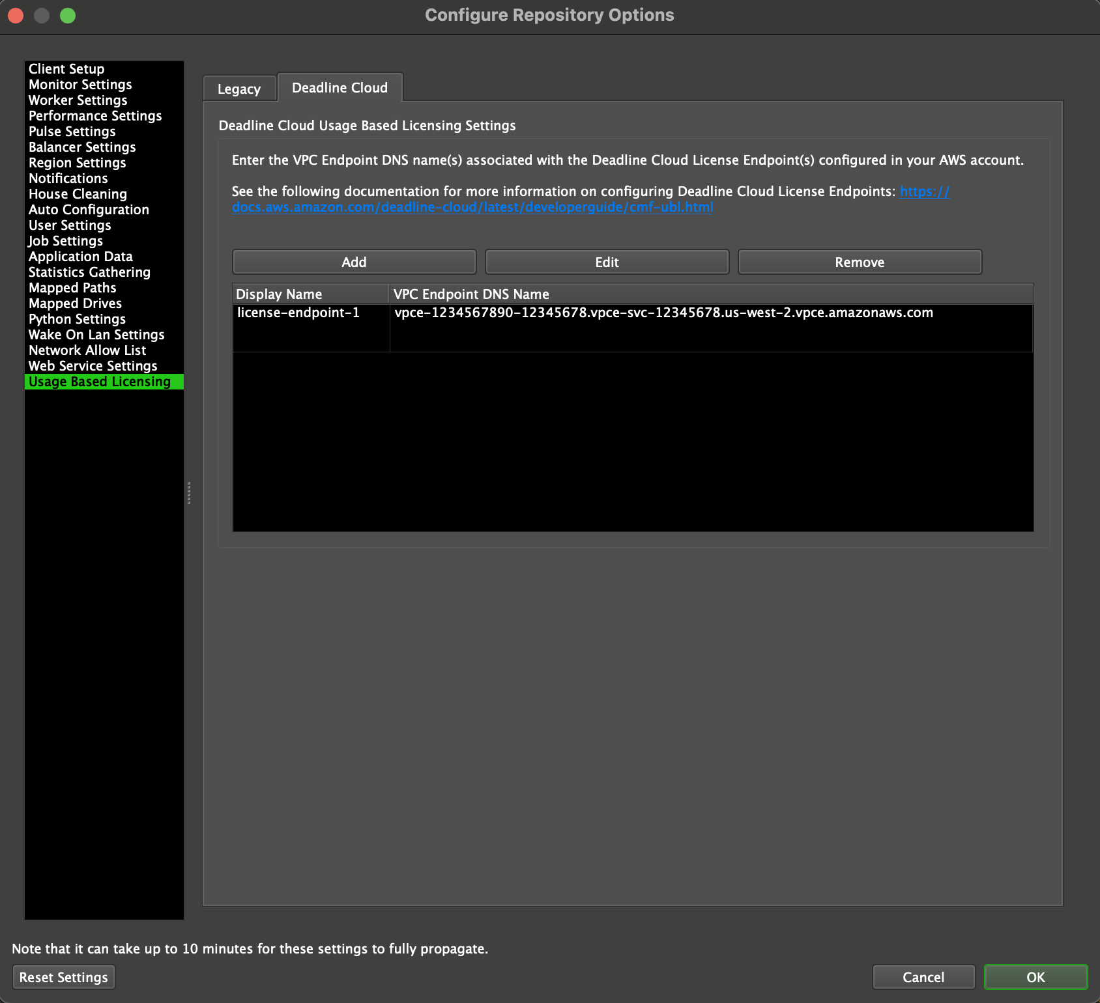The width and height of the screenshot is (1100, 1003).
Task: Open the Python Settings page
Action: (76, 318)
